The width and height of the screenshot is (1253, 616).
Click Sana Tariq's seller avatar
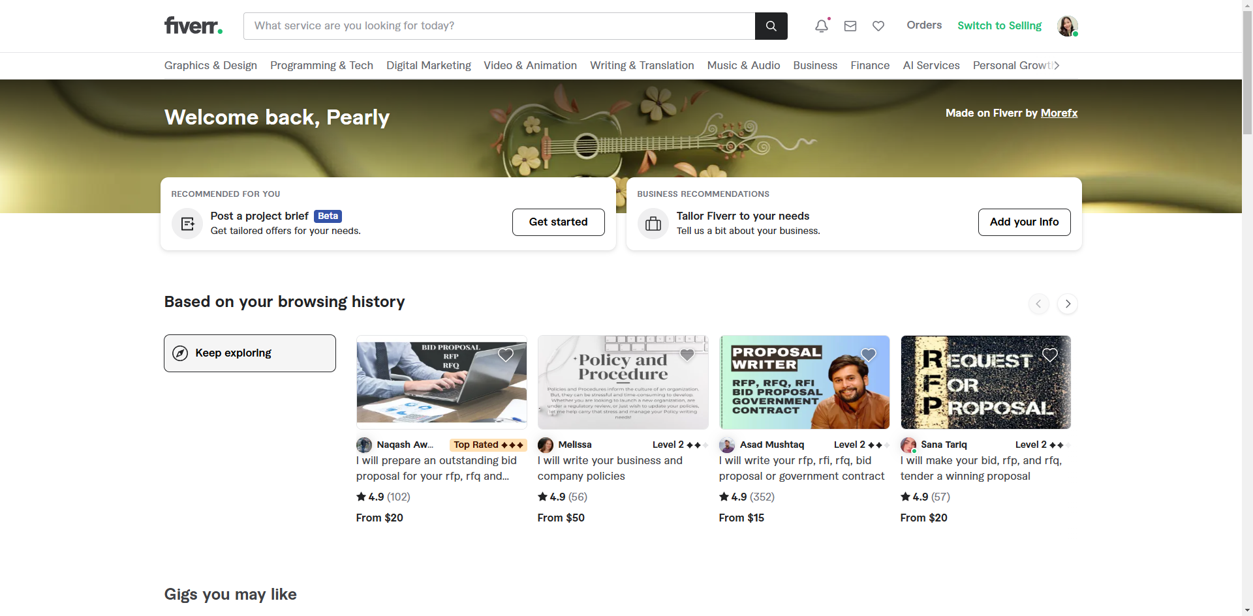pyautogui.click(x=908, y=445)
